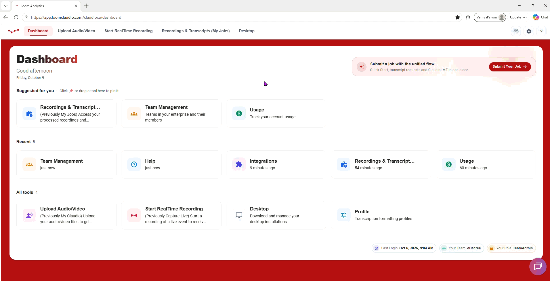Click the Profile sliders icon
This screenshot has width=550, height=281.
(344, 215)
